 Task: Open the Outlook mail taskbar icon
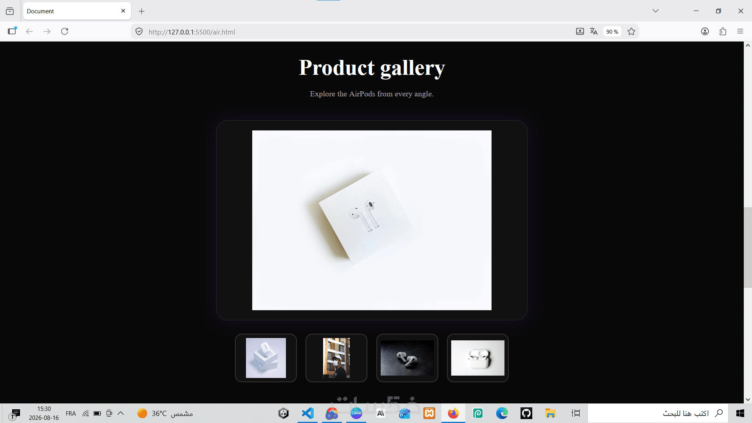coord(405,413)
